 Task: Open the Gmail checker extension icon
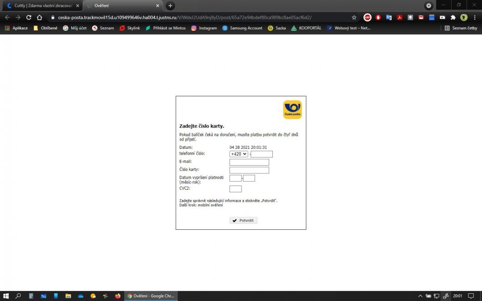coord(421,17)
